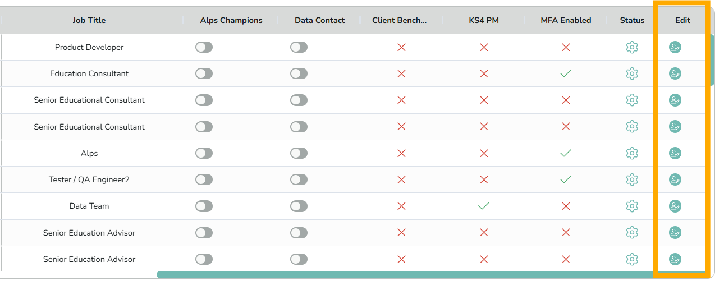This screenshot has width=724, height=290.
Task: Click the KS4 PM column header
Action: coord(484,20)
